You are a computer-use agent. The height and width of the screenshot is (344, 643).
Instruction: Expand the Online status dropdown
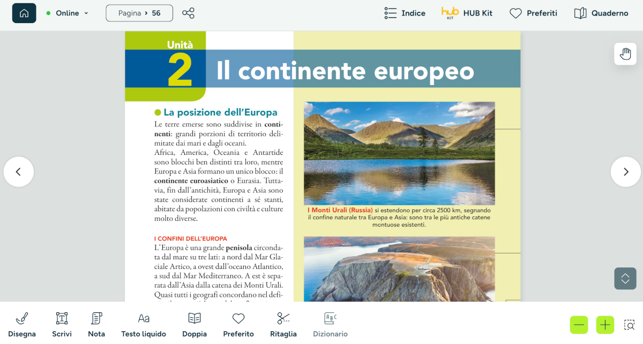pos(68,13)
